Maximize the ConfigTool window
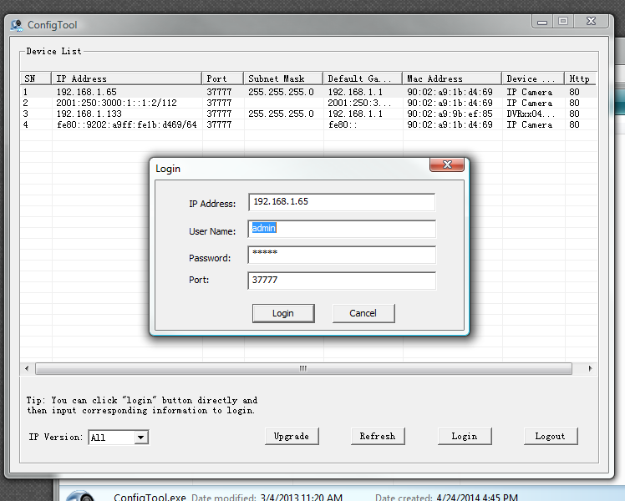 563,22
